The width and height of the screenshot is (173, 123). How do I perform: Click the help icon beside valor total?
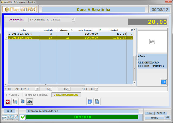(x=100, y=30)
